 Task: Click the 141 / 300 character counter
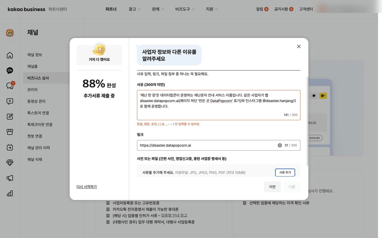291,115
